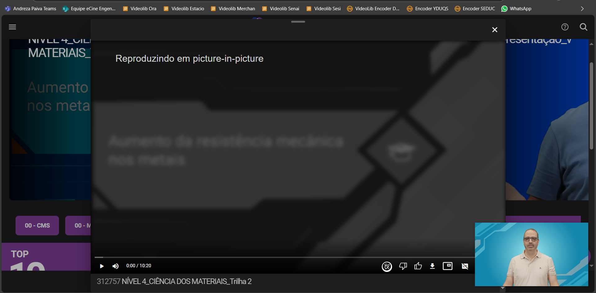Play the video

[x=102, y=266]
